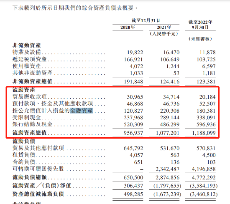Click the 使用權資產 row label
The image size is (230, 204).
pyautogui.click(x=26, y=66)
